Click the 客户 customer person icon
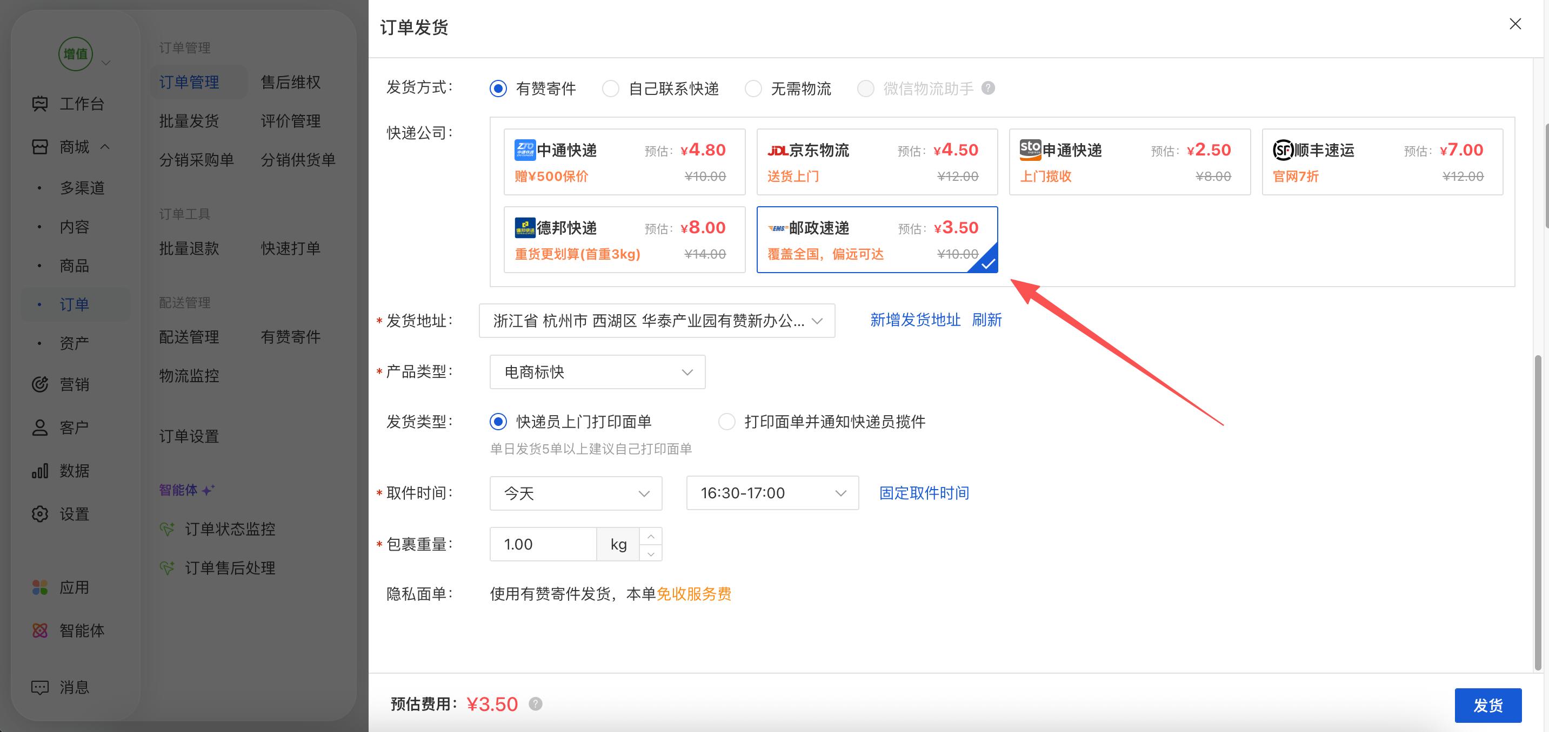 tap(39, 428)
